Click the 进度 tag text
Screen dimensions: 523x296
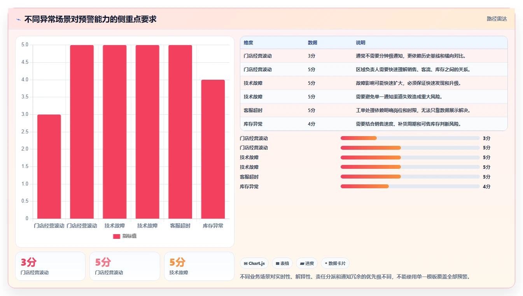click(x=310, y=263)
